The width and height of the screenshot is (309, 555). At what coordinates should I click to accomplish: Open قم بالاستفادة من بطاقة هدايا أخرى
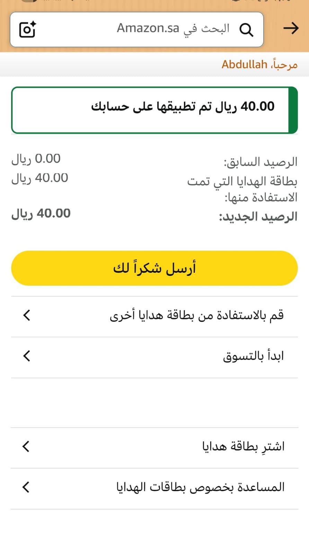[196, 316]
